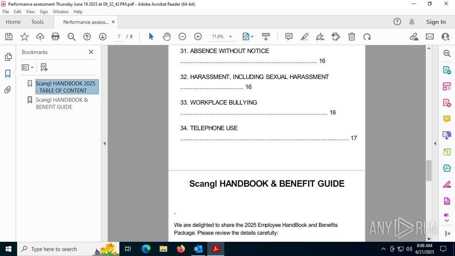Select the Highlight text tool
The height and width of the screenshot is (256, 455).
[x=305, y=37]
